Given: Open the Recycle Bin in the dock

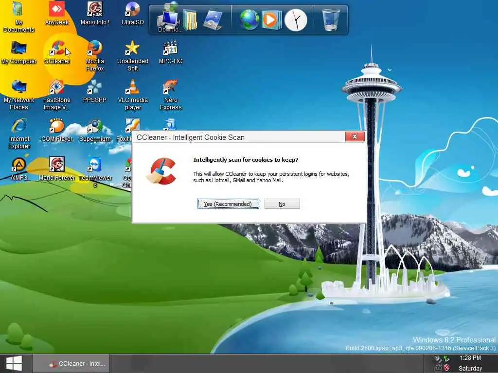Looking at the screenshot, I should pyautogui.click(x=331, y=19).
